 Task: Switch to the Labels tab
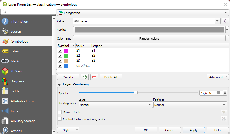tap(15, 51)
